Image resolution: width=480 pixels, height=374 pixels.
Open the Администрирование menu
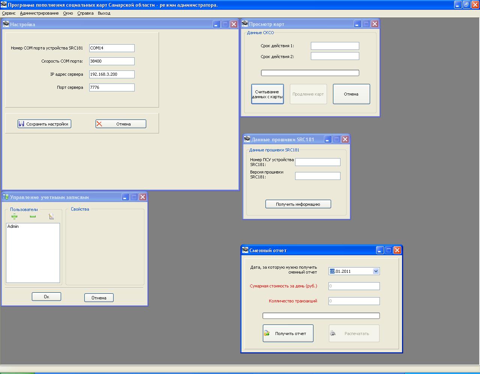pyautogui.click(x=39, y=13)
